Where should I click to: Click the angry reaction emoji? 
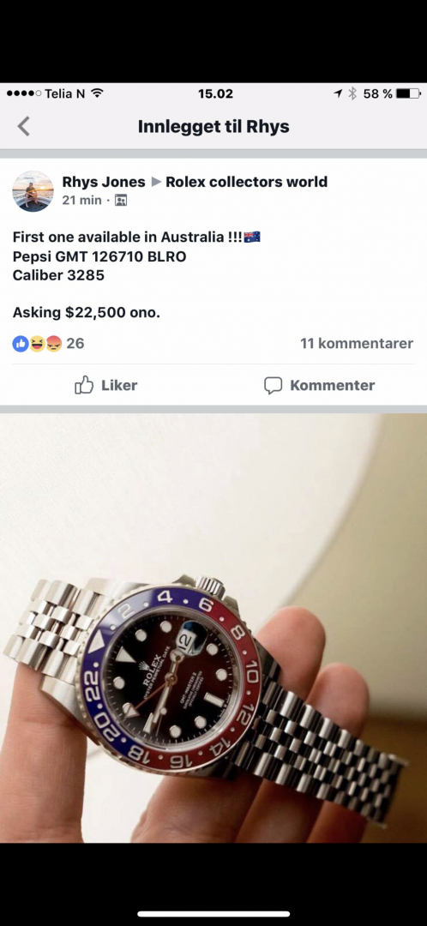pos(54,343)
